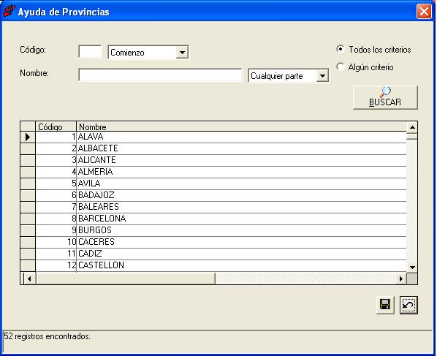Image resolution: width=437 pixels, height=356 pixels.
Task: Select the 'Algún criterio' radio button
Action: tap(340, 67)
